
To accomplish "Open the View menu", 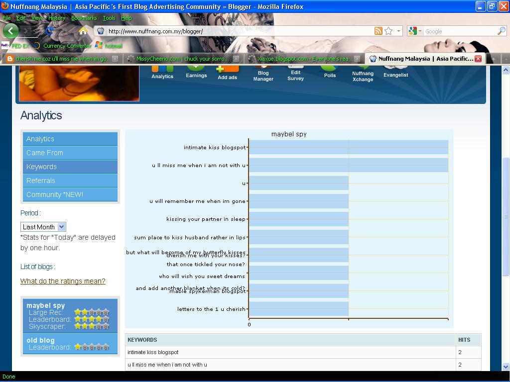I will tap(37, 18).
